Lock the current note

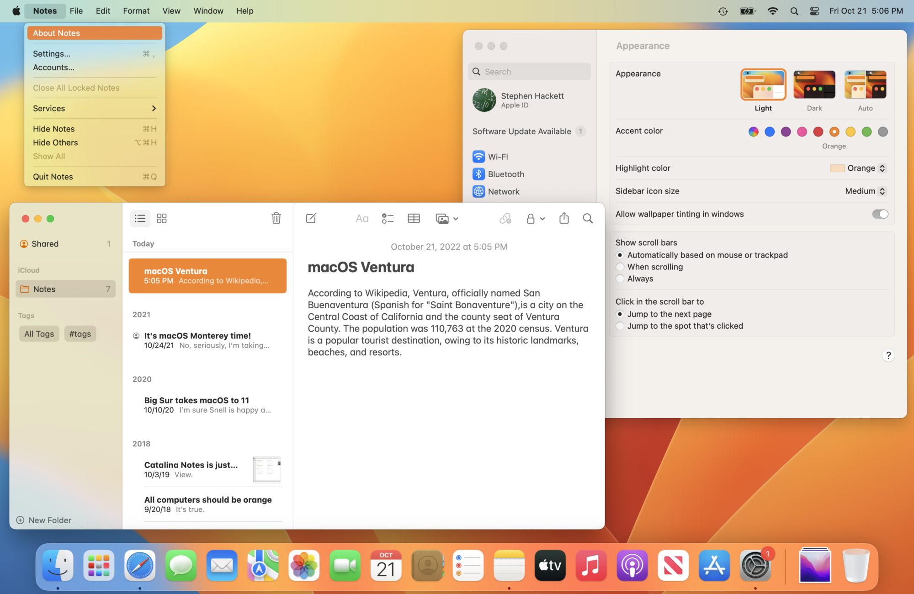531,218
